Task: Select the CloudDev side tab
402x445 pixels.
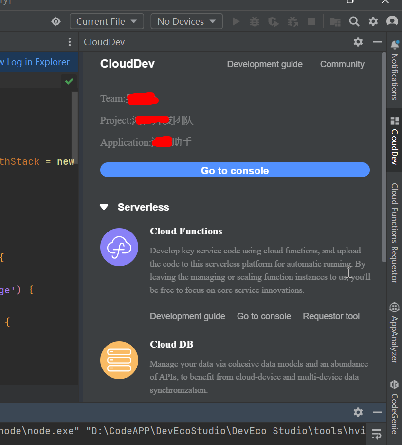Action: click(x=394, y=140)
